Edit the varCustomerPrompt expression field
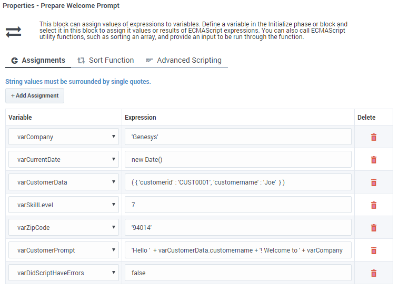The image size is (399, 290). click(x=238, y=250)
